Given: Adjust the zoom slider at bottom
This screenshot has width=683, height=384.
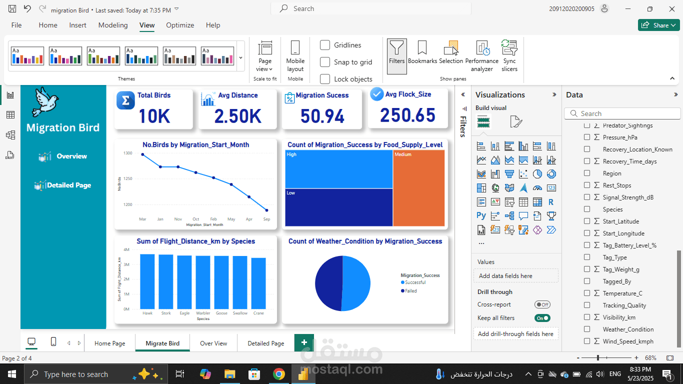Looking at the screenshot, I should [598, 358].
